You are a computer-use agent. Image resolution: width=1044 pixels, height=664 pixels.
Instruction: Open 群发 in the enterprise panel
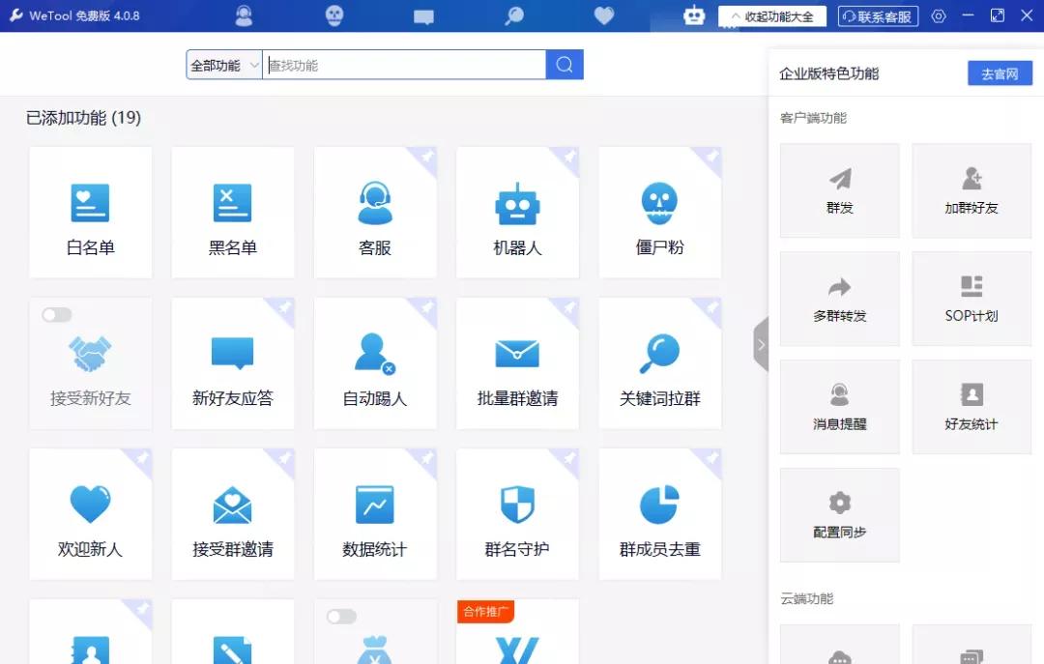tap(839, 189)
